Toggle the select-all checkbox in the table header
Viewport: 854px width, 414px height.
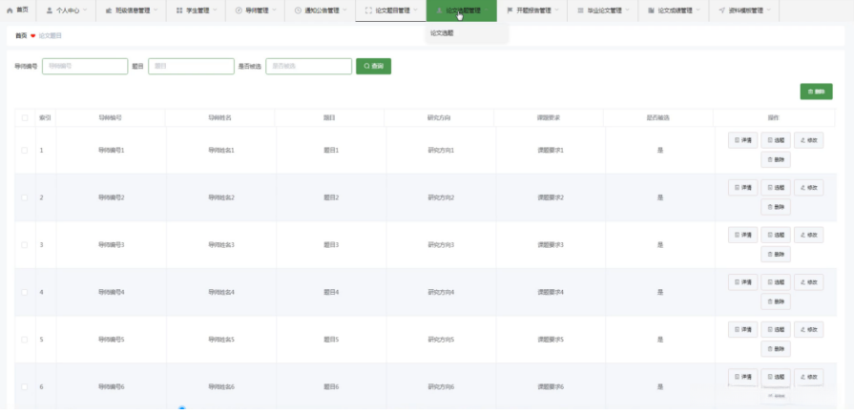point(25,117)
